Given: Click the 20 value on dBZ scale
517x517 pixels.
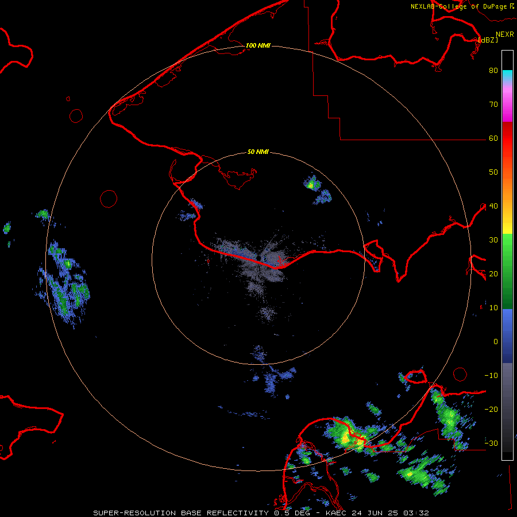Looking at the screenshot, I should [x=493, y=273].
